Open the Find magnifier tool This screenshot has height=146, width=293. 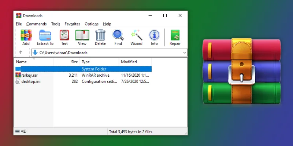(118, 38)
